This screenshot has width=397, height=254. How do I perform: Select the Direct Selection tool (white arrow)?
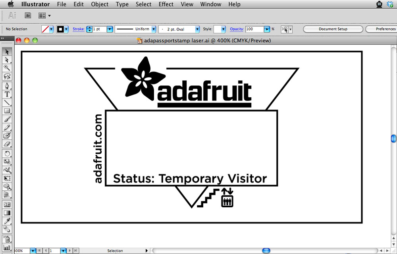point(7,60)
